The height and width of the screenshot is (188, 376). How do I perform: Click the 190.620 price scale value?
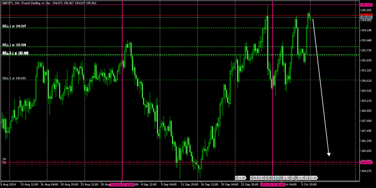[x=366, y=81]
